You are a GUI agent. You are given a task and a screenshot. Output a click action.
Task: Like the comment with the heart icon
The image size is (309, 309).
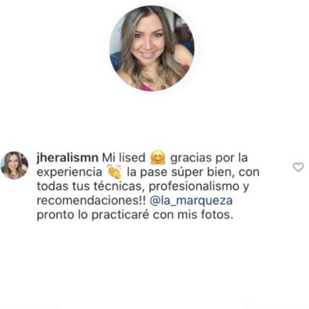pos(298,167)
